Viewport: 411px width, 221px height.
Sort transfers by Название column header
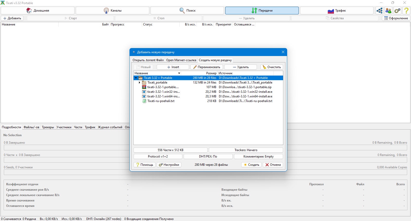(30, 24)
